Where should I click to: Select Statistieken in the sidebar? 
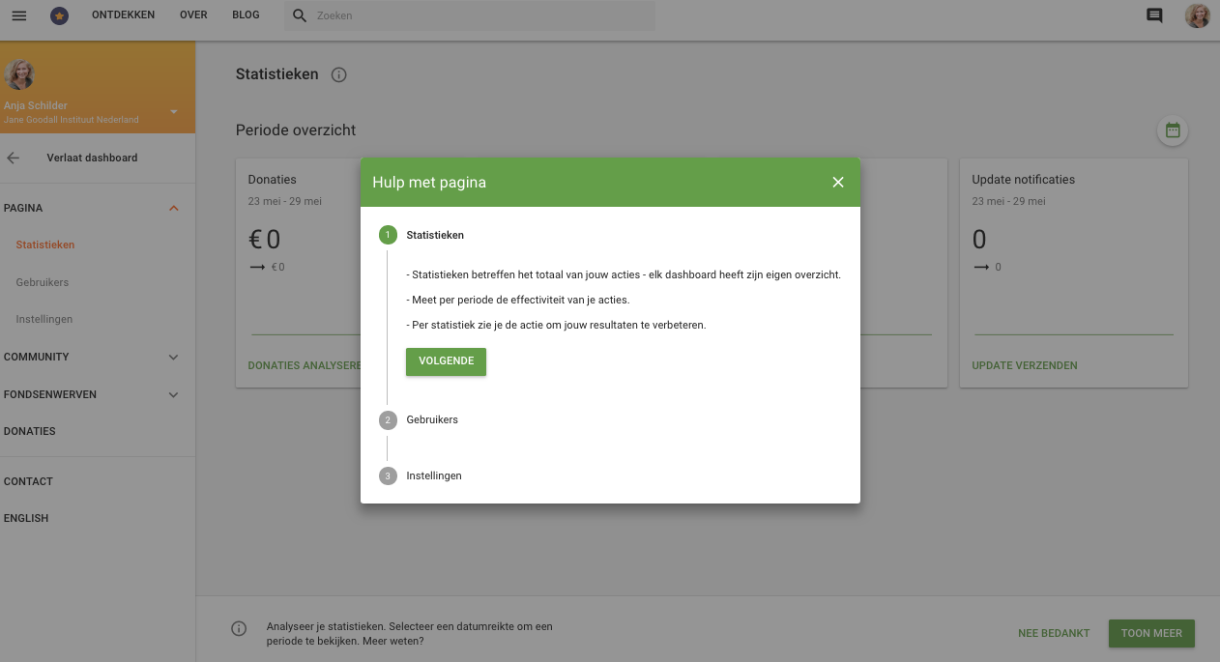(45, 245)
